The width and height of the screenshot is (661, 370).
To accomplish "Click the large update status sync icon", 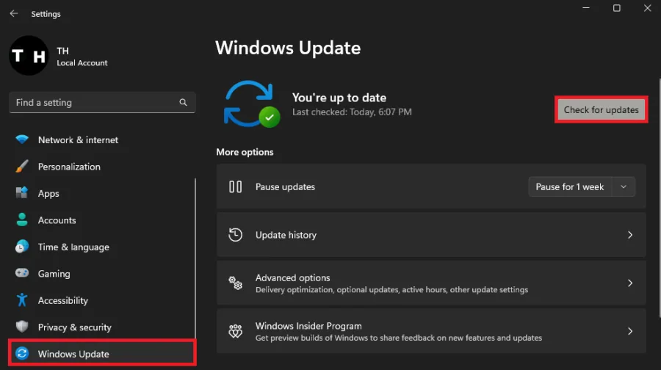I will pos(252,104).
